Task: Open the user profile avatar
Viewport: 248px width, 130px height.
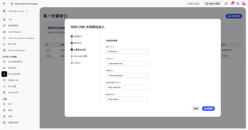Action: (x=244, y=4)
